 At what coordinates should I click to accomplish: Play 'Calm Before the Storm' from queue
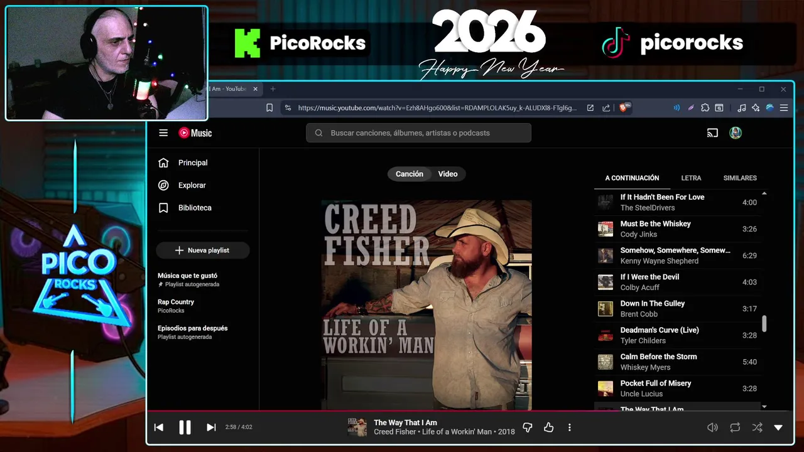point(677,362)
